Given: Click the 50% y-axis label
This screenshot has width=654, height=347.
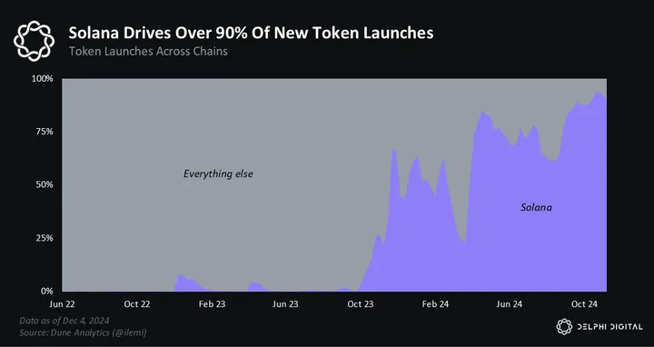Looking at the screenshot, I should pyautogui.click(x=45, y=184).
